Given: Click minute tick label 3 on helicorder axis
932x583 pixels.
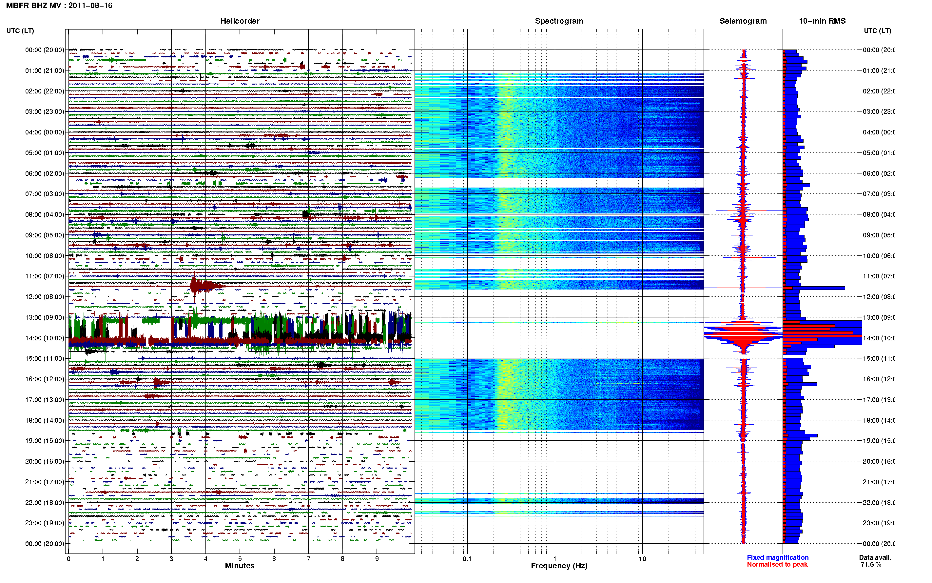Looking at the screenshot, I should (x=171, y=559).
